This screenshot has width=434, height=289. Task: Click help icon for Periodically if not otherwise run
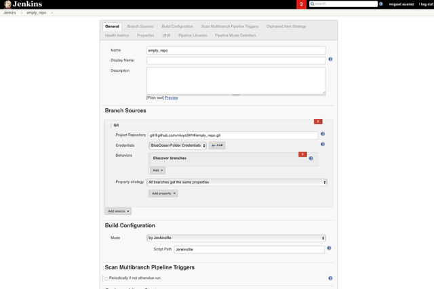[330, 278]
